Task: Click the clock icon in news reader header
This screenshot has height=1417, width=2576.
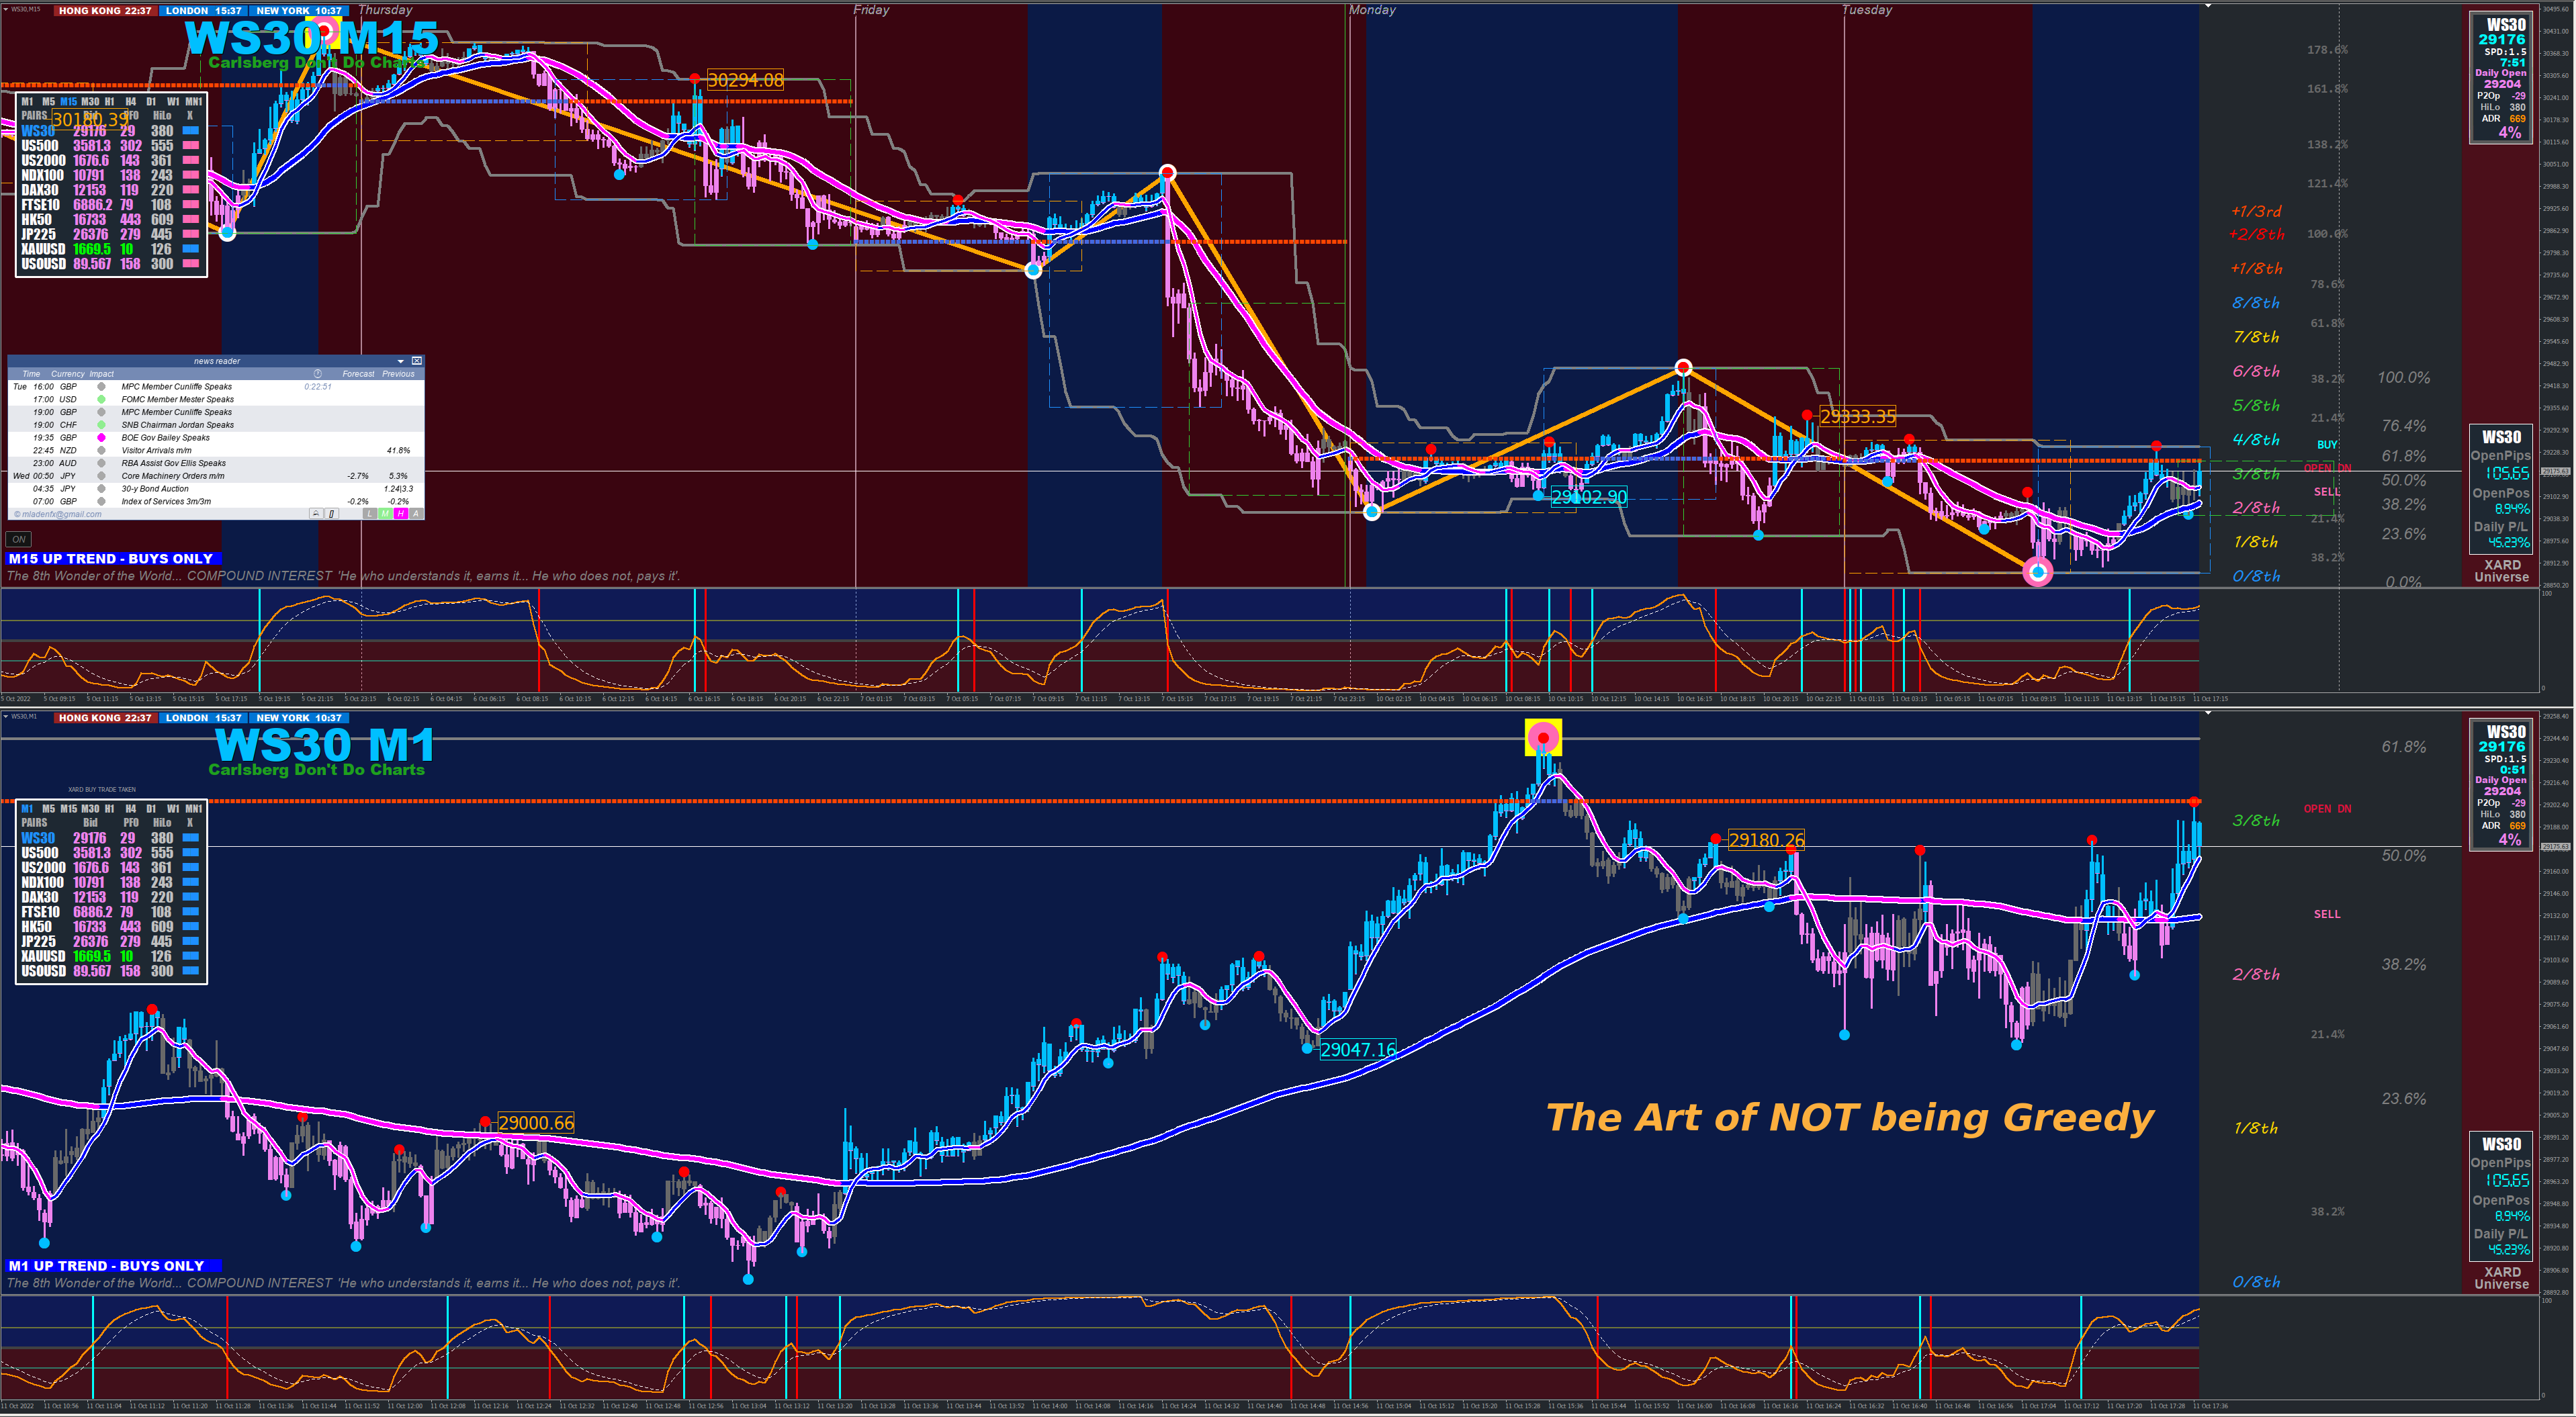Action: click(x=318, y=374)
